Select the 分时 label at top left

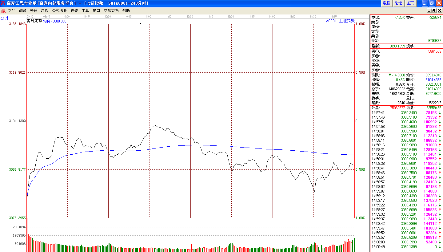click(5, 18)
